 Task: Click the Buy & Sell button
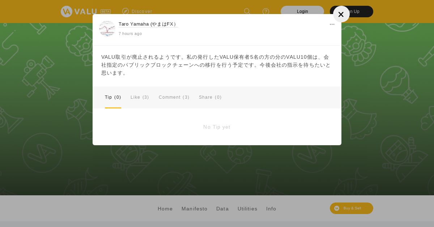point(352,208)
